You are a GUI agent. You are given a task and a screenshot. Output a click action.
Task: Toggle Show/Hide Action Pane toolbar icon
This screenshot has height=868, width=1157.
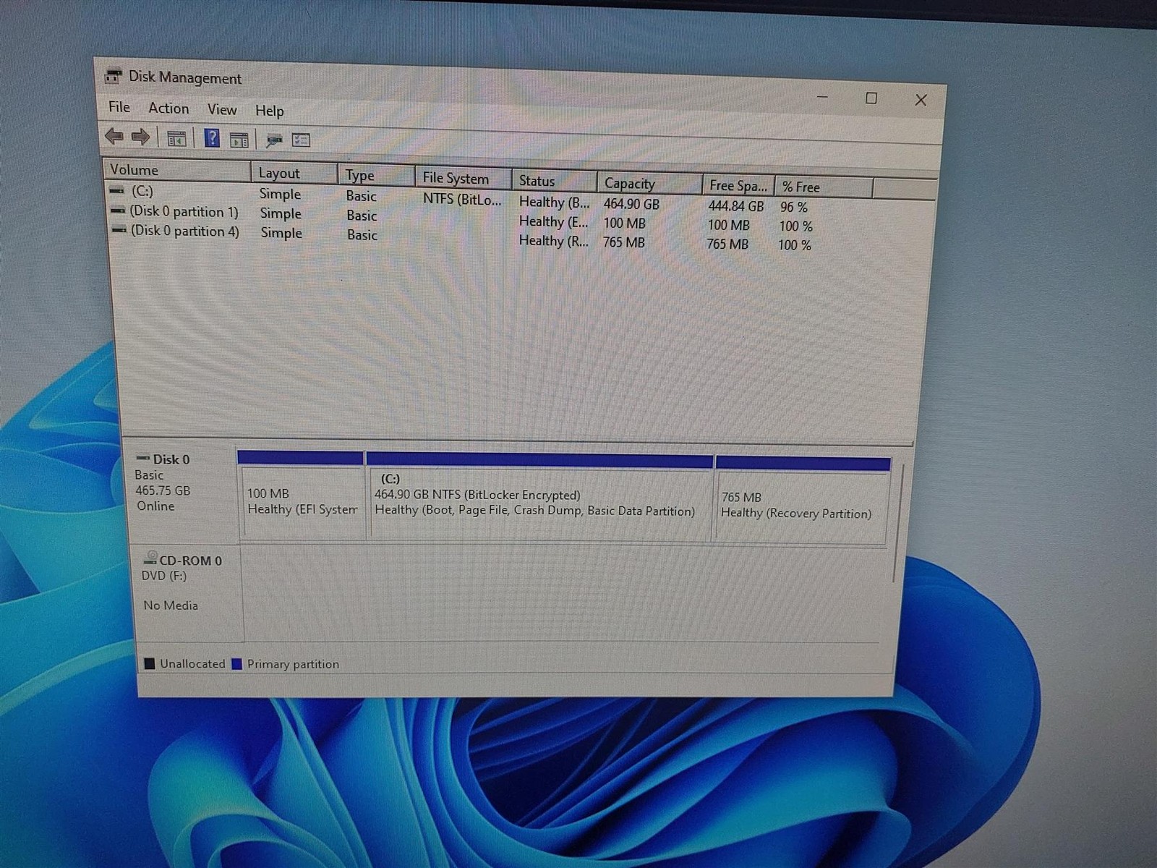[239, 140]
